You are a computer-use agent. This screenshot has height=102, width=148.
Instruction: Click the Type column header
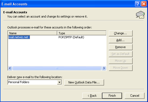pos(82,33)
